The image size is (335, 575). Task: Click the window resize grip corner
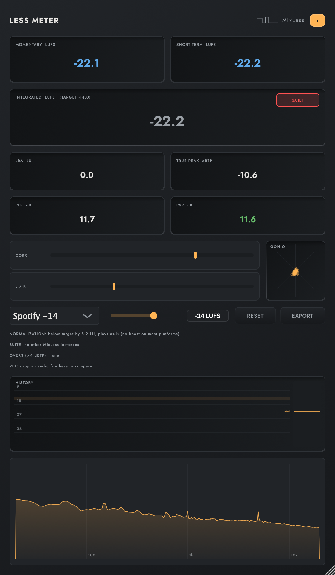(x=330, y=570)
